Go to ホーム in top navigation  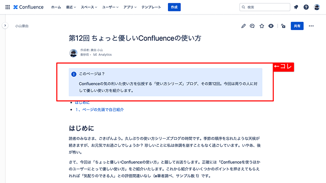click(x=56, y=7)
